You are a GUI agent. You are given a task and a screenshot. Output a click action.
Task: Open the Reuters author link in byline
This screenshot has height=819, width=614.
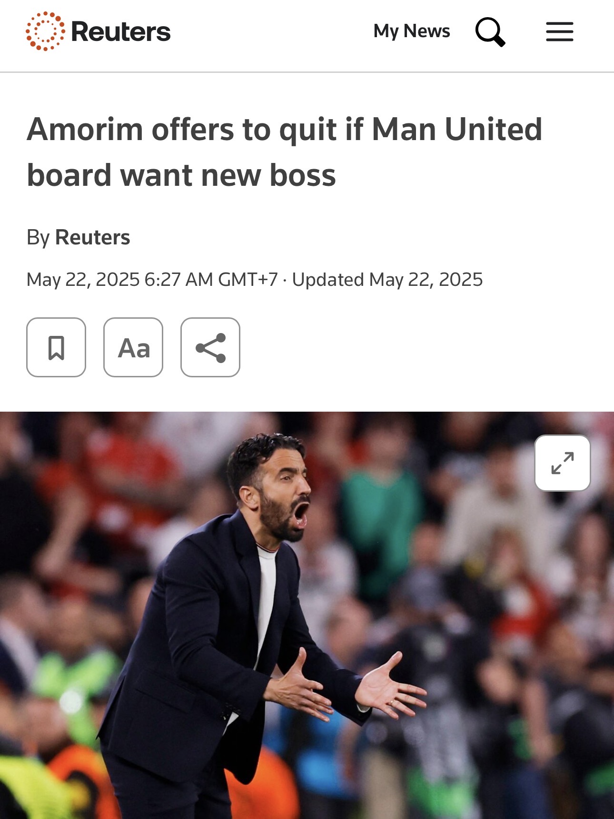click(92, 237)
